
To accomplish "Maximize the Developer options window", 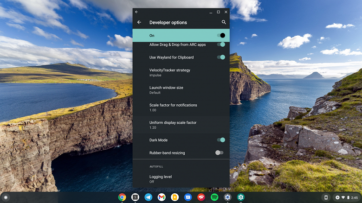I will pos(219,12).
